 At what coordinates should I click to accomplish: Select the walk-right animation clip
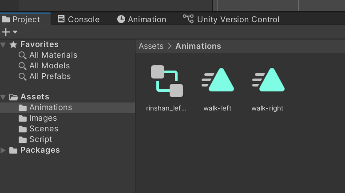(267, 80)
